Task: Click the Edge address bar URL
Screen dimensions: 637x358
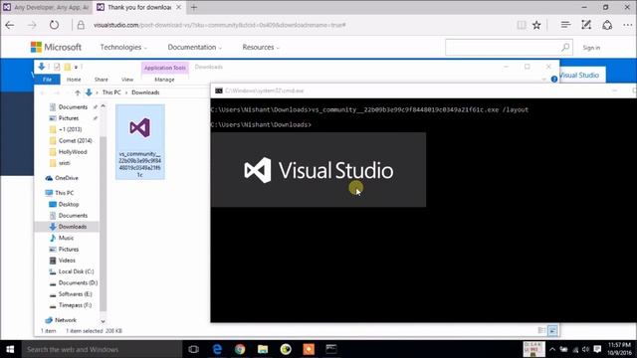Action: click(219, 25)
